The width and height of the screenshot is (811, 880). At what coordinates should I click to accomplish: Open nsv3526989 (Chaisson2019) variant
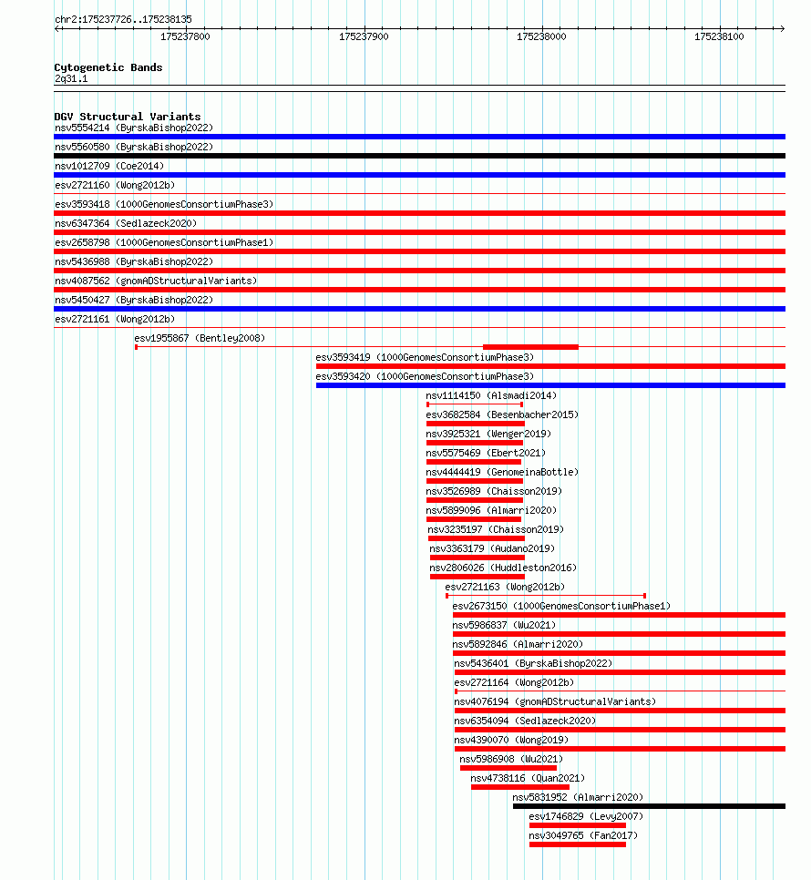494,490
